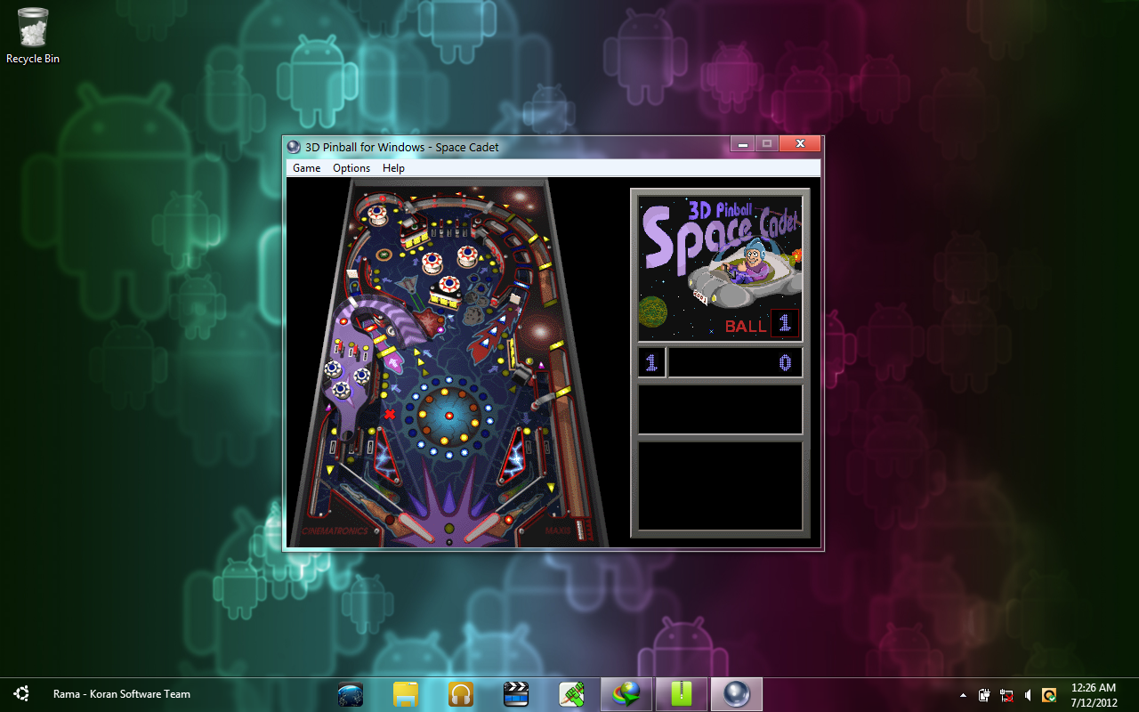The image size is (1139, 712).
Task: Click the large bottom message panel
Action: [x=721, y=486]
